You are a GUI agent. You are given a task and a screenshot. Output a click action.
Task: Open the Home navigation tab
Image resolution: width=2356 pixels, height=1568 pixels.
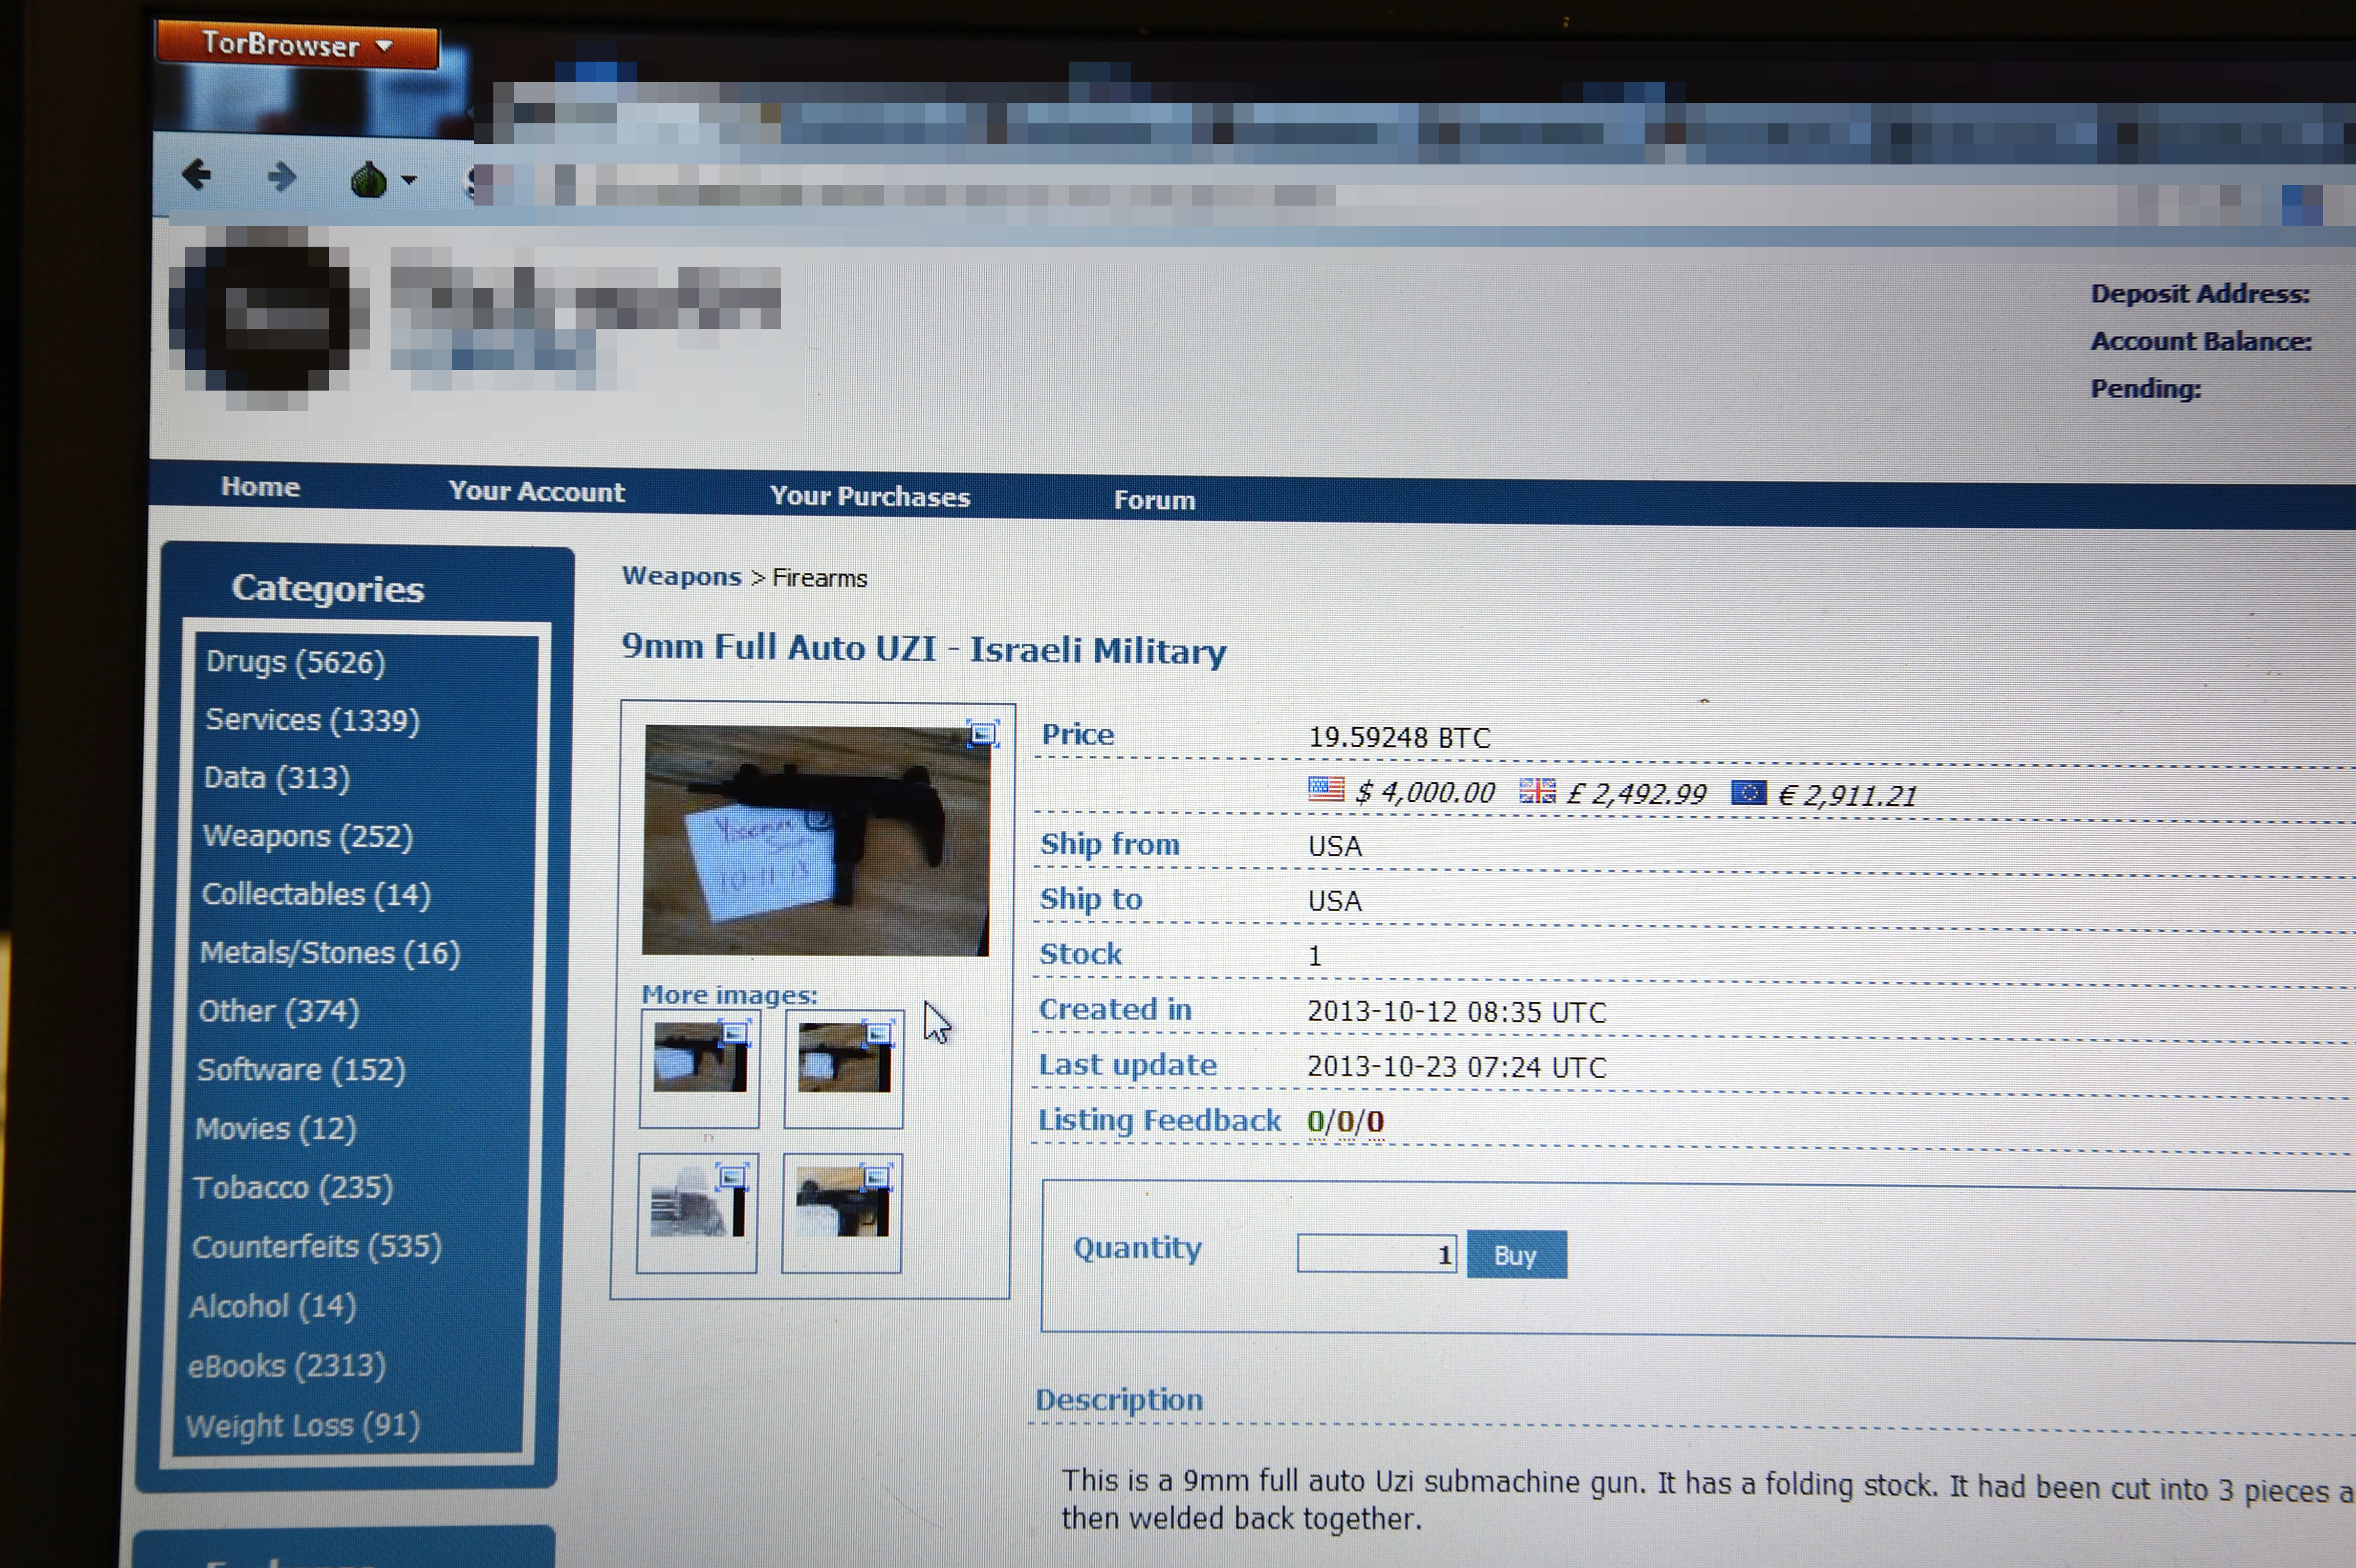point(260,487)
